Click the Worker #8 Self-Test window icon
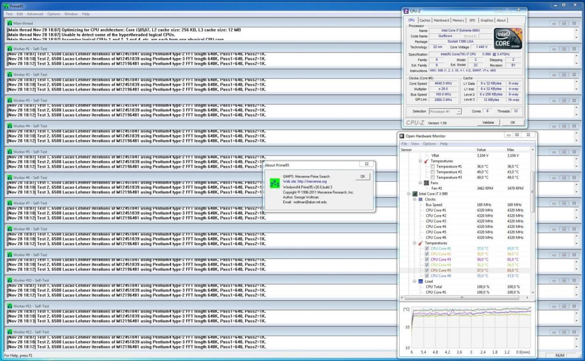 pos(10,229)
